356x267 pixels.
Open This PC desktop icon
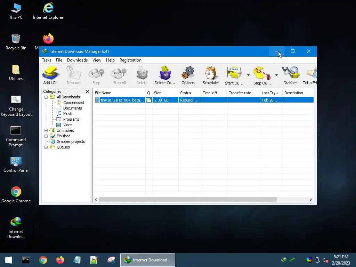tap(16, 11)
